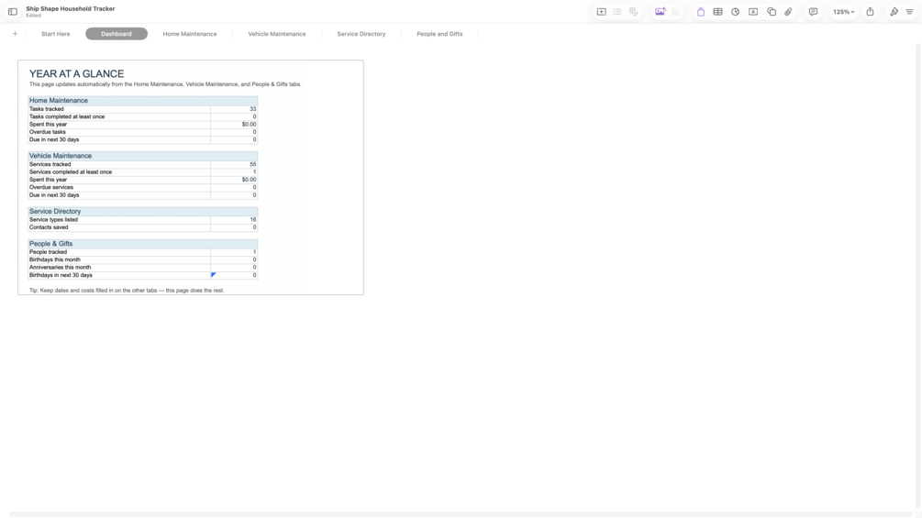Click Service Directory section header in table
The image size is (922, 518).
pos(142,212)
